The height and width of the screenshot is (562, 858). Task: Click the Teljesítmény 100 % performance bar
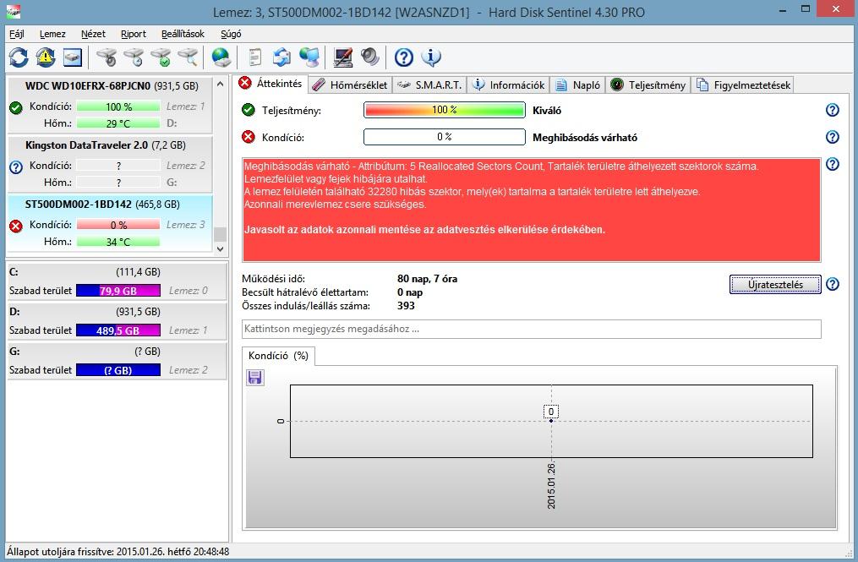[x=445, y=110]
